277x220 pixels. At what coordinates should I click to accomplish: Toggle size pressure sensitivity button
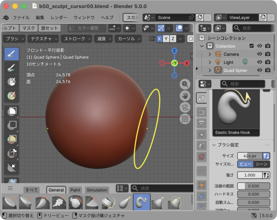pos(266,156)
